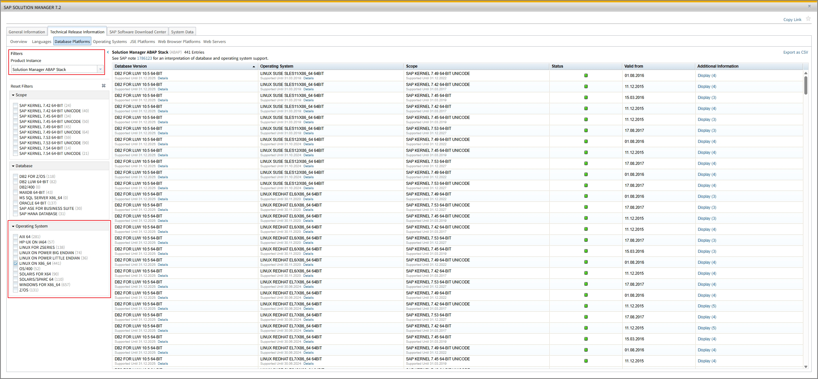Check the SOLARIS FOR X64 filter
This screenshot has height=379, width=818.
[x=15, y=274]
